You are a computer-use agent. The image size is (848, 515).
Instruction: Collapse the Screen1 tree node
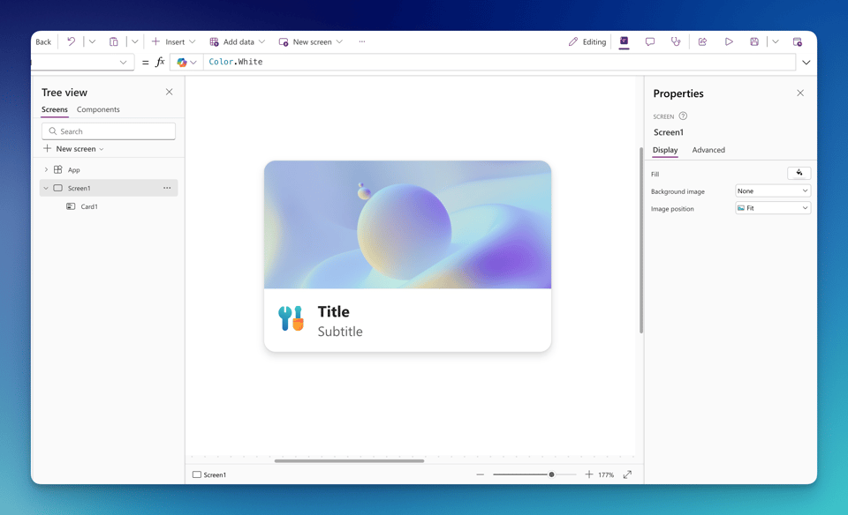46,188
